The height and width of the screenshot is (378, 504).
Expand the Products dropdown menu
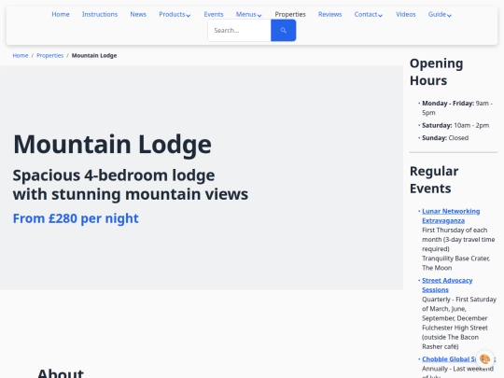click(175, 14)
